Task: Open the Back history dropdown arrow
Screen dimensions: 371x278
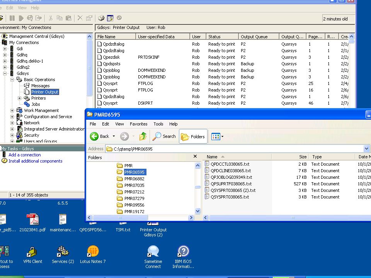Action: point(114,136)
